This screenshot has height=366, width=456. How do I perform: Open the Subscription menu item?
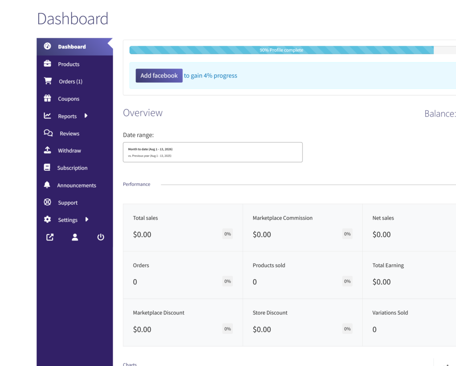click(75, 168)
